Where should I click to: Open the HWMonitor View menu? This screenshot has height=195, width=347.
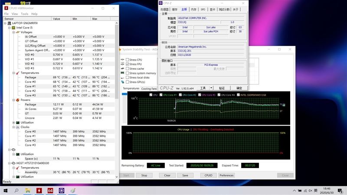point(15,14)
